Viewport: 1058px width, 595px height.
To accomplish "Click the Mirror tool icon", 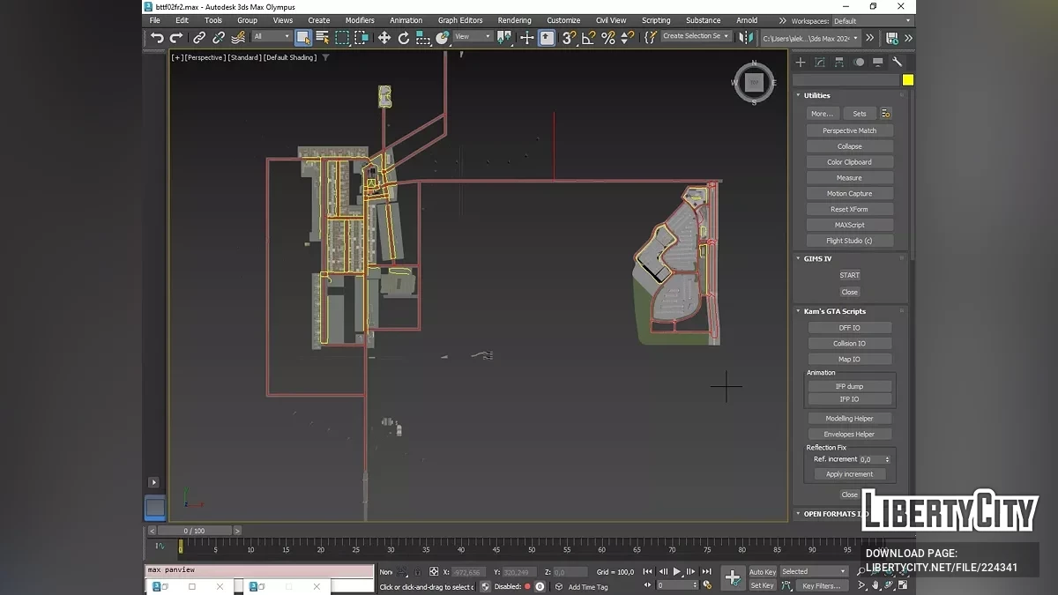I will (x=746, y=37).
